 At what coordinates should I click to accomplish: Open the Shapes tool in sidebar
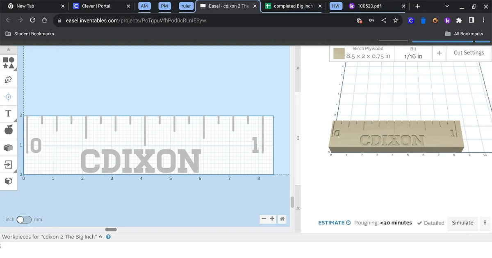(x=9, y=63)
